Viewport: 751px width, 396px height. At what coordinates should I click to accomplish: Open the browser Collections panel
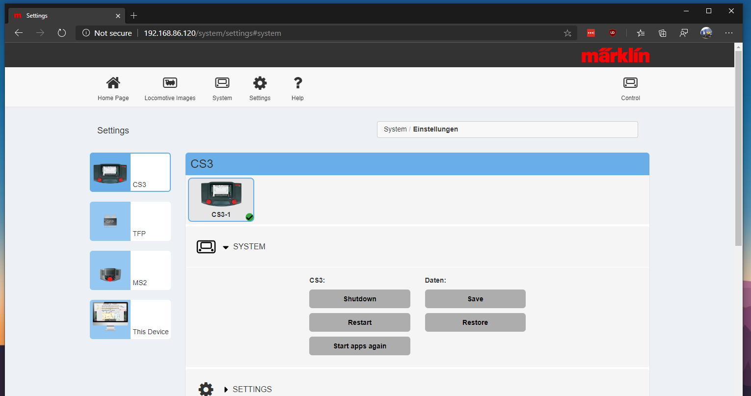pos(662,33)
